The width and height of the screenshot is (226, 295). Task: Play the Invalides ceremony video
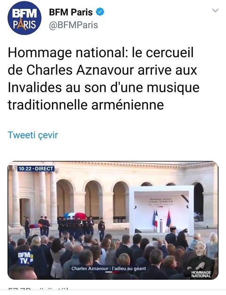click(x=113, y=220)
